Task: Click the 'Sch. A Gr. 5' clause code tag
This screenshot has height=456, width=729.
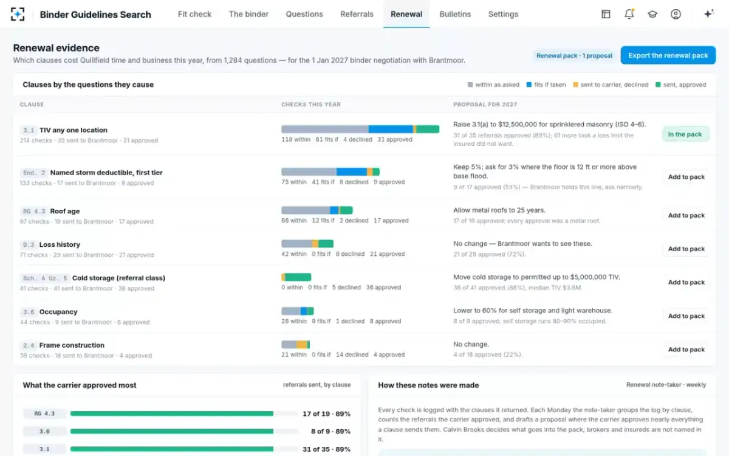Action: (45, 278)
